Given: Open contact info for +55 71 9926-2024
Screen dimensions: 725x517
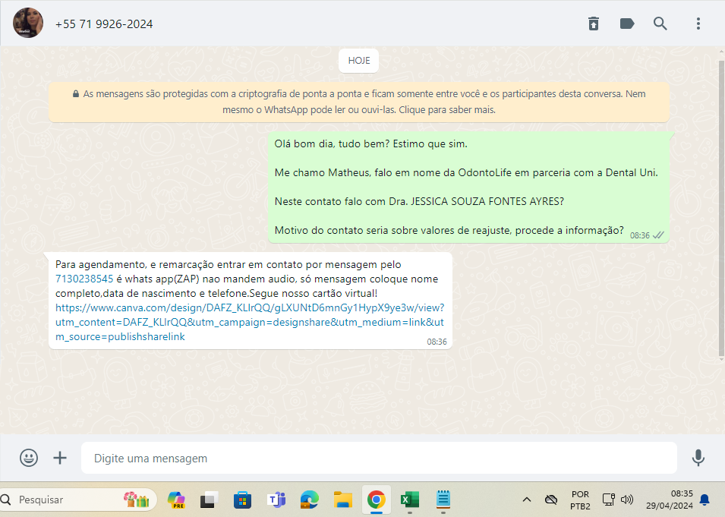Looking at the screenshot, I should (104, 24).
